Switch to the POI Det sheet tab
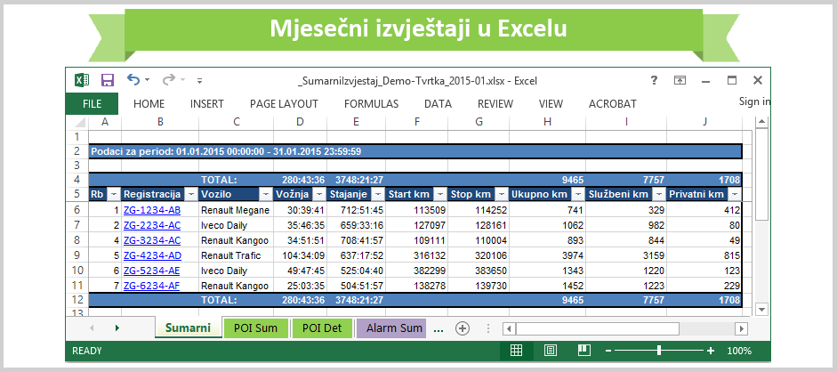837x372 pixels. [322, 328]
